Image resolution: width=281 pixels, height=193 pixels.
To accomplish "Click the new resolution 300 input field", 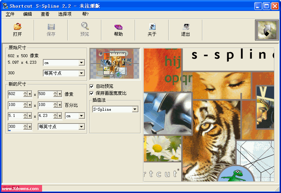I will (x=16, y=126).
